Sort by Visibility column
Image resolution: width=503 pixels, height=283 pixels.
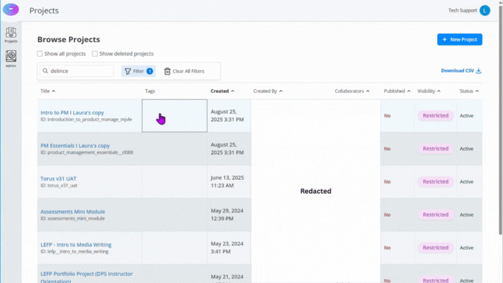coord(429,91)
